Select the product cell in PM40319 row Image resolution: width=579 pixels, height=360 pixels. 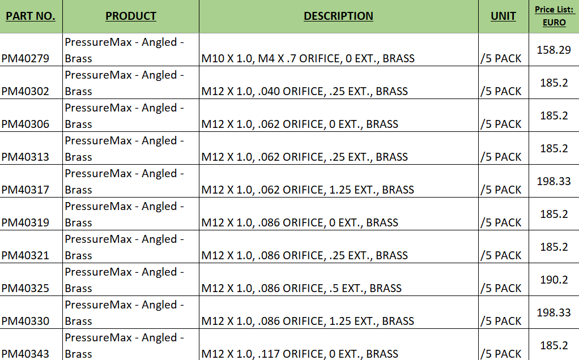pyautogui.click(x=131, y=214)
